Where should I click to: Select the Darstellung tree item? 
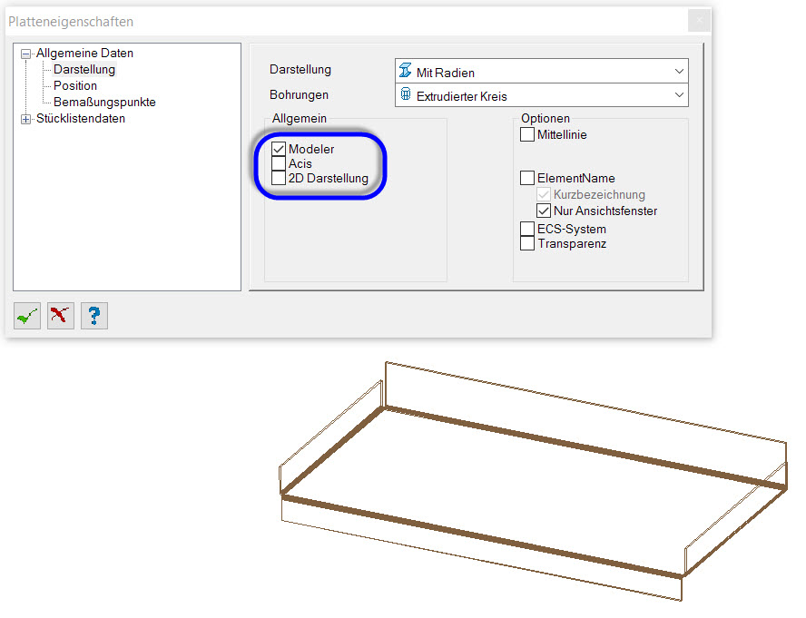pos(84,69)
